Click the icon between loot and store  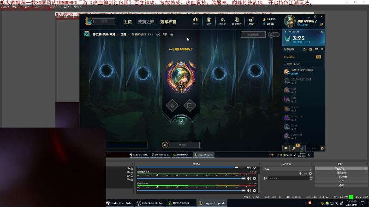(237, 20)
